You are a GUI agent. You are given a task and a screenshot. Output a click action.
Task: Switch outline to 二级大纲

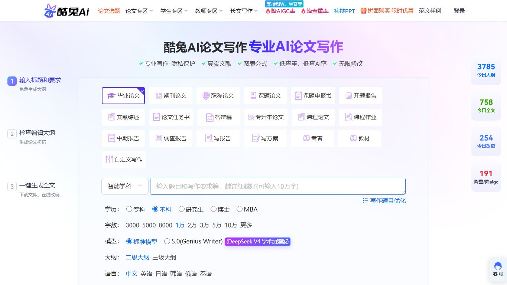click(x=137, y=257)
